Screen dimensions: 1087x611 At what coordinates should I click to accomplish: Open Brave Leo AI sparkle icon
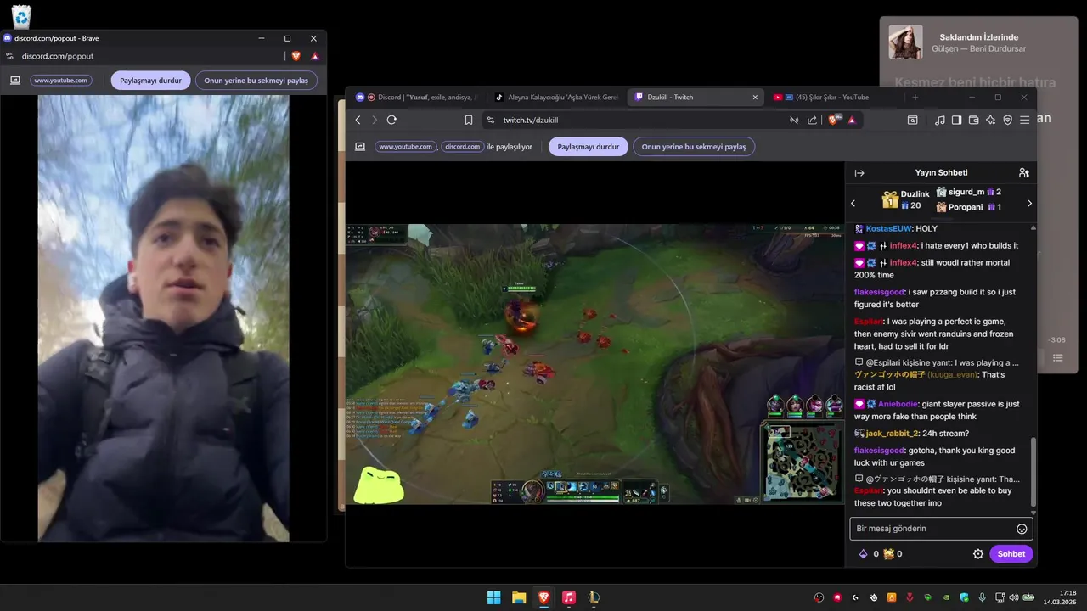click(x=990, y=120)
